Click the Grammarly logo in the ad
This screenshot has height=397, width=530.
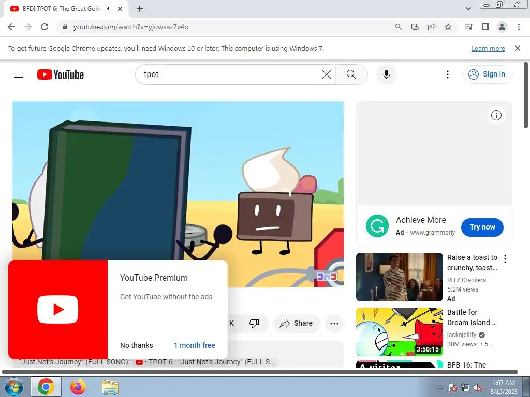pos(377,226)
